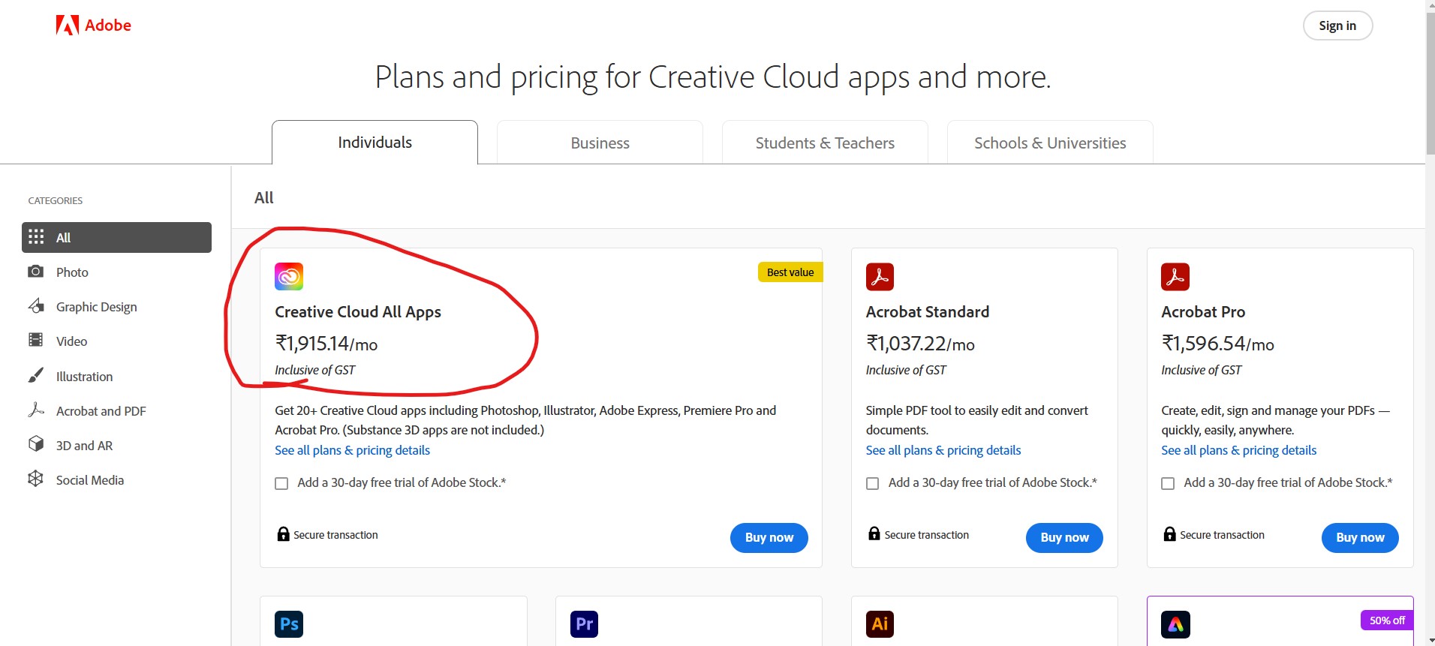
Task: Click the Illustrator Ai icon
Action: (x=880, y=623)
